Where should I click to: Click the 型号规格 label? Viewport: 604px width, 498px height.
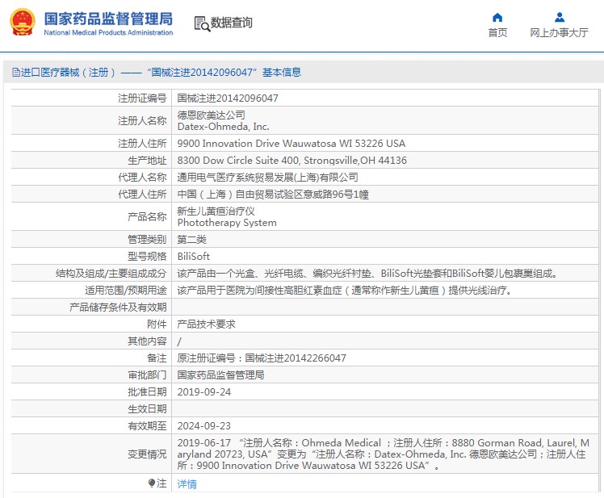pyautogui.click(x=147, y=257)
